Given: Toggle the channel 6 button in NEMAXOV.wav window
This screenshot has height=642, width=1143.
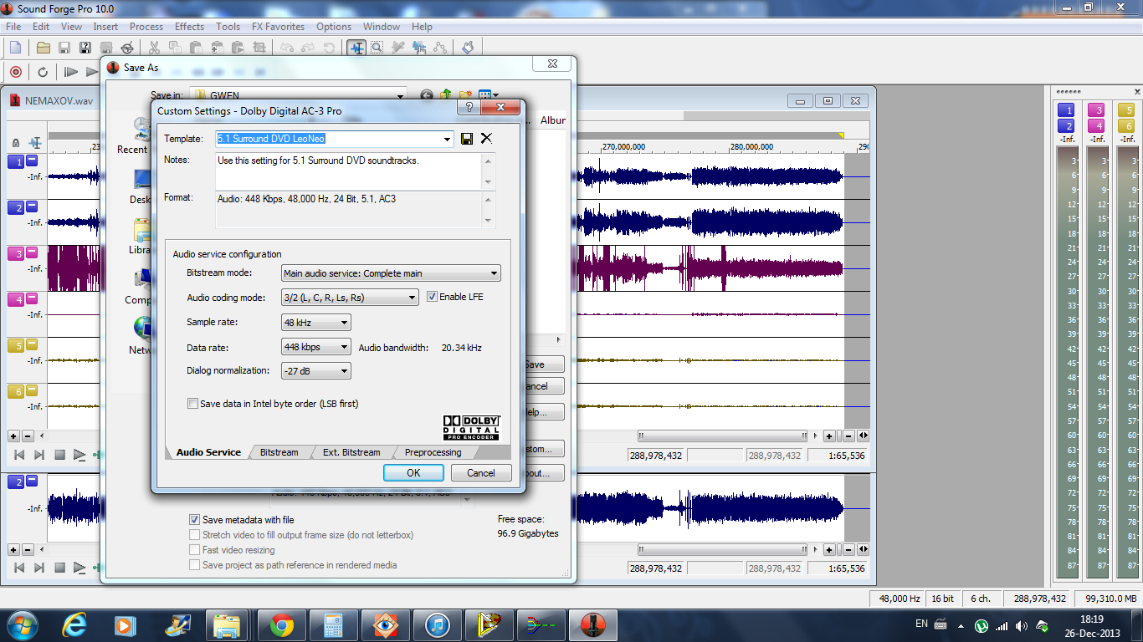Looking at the screenshot, I should coord(16,391).
